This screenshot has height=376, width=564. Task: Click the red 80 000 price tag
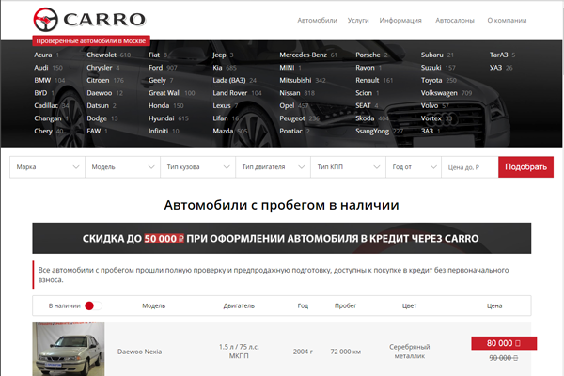click(502, 343)
